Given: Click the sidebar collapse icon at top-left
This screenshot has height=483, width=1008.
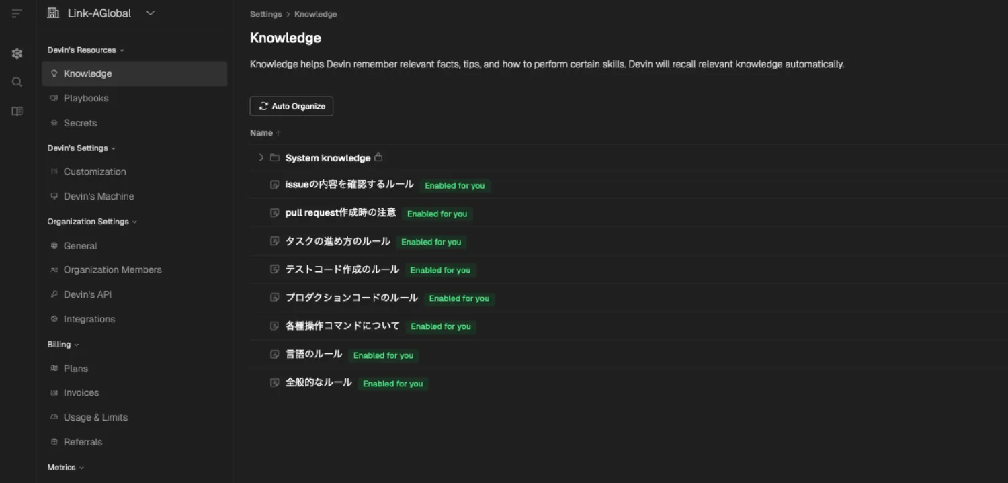Looking at the screenshot, I should click(17, 13).
